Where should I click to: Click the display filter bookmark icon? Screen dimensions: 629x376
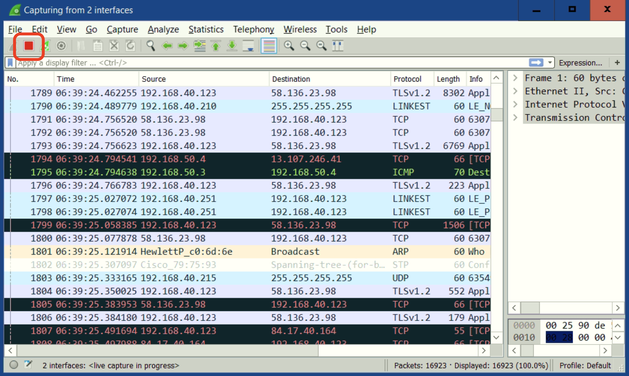click(x=10, y=63)
